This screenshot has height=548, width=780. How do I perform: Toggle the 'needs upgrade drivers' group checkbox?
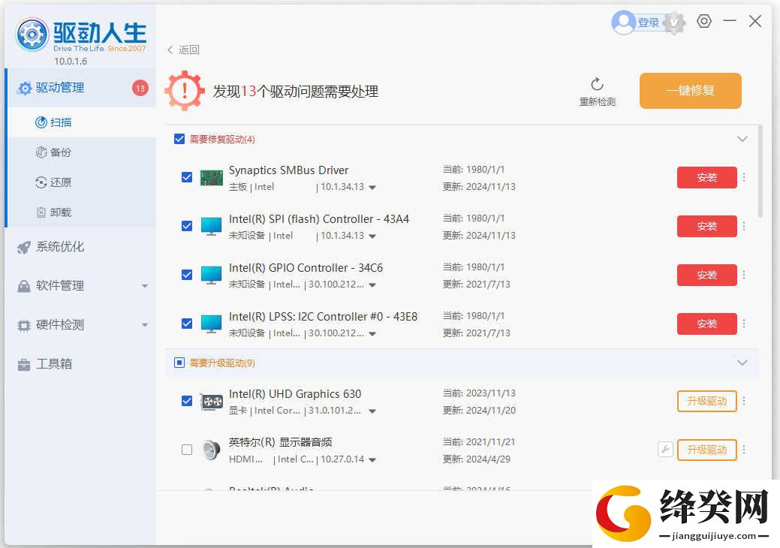pyautogui.click(x=179, y=363)
